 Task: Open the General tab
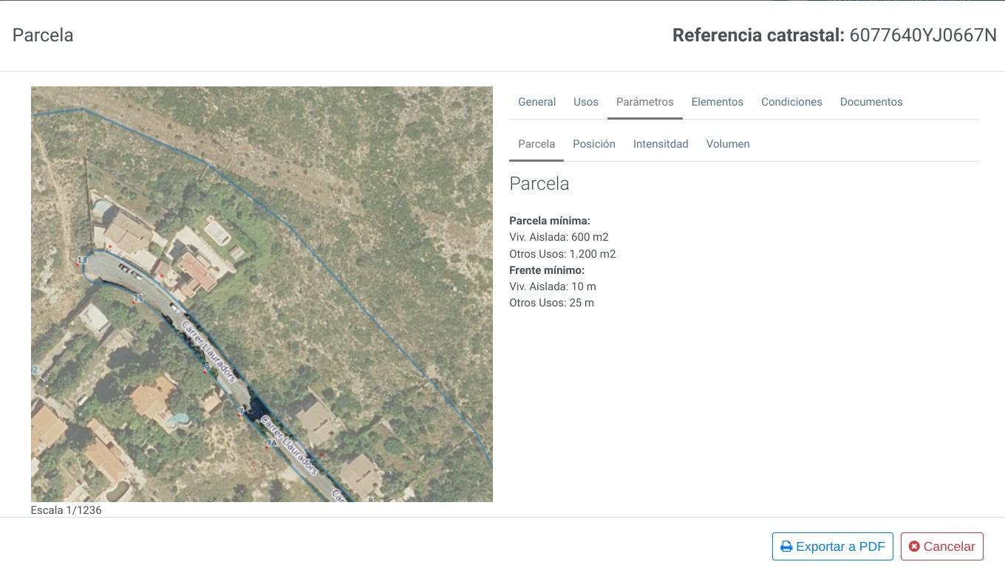[536, 102]
